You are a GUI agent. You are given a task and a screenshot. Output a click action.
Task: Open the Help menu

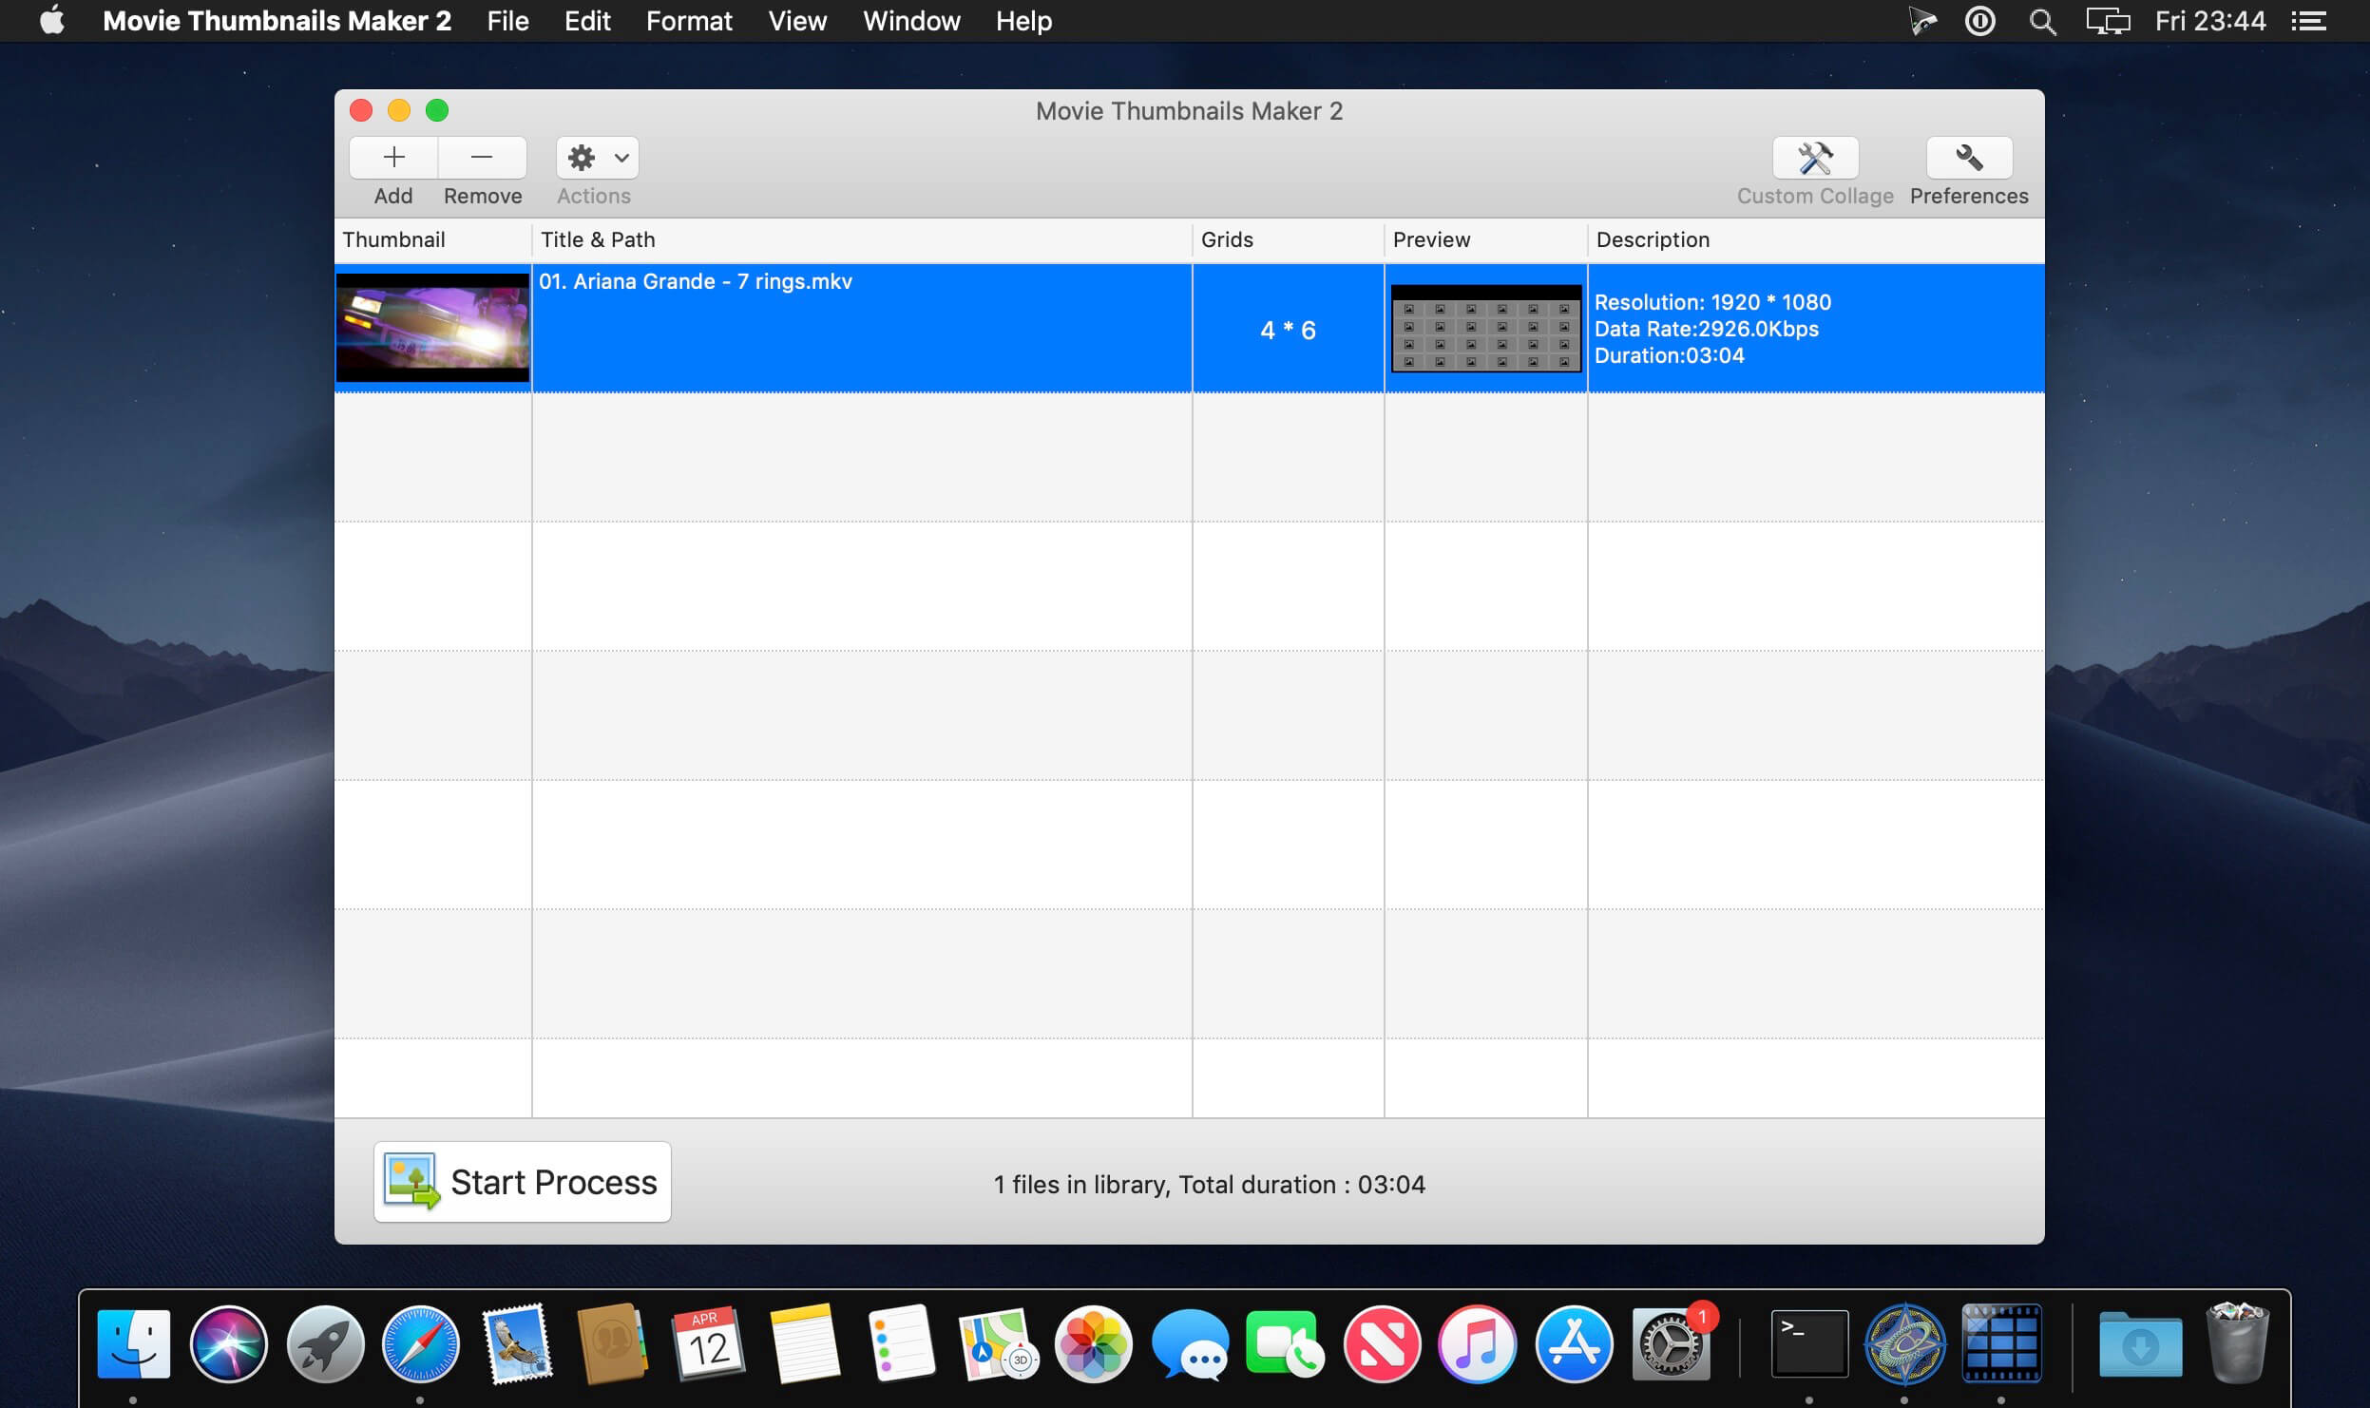[1023, 21]
